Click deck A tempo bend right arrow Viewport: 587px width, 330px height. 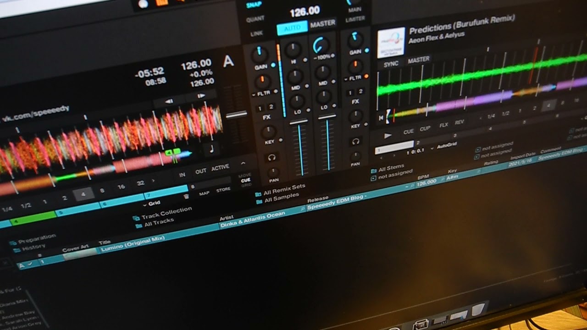click(x=201, y=96)
